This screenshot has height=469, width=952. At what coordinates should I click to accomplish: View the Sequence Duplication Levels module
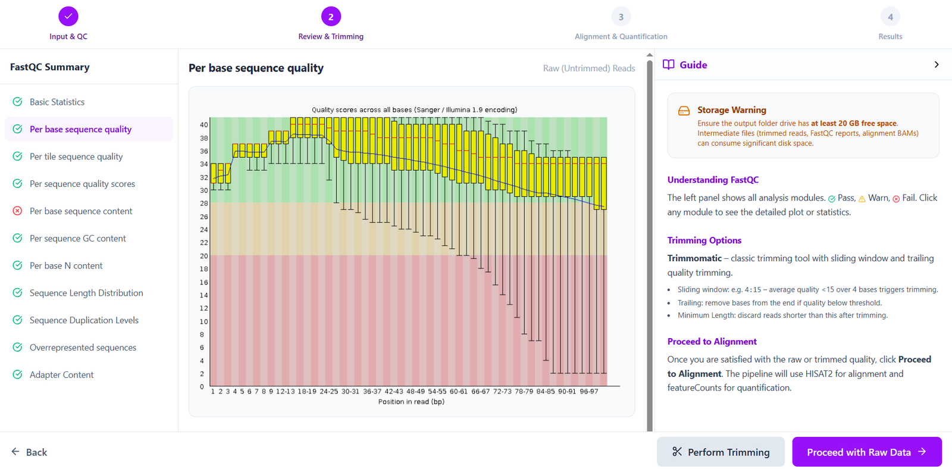tap(89, 320)
